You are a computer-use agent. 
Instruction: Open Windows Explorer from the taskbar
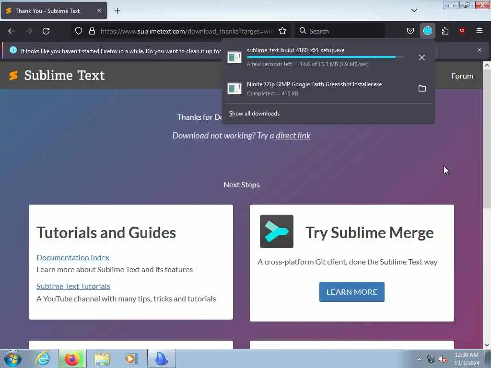[x=102, y=359]
